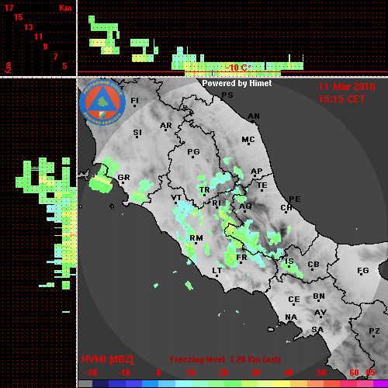Click the 11 Mar 2010 date label
The height and width of the screenshot is (388, 388).
pos(347,87)
